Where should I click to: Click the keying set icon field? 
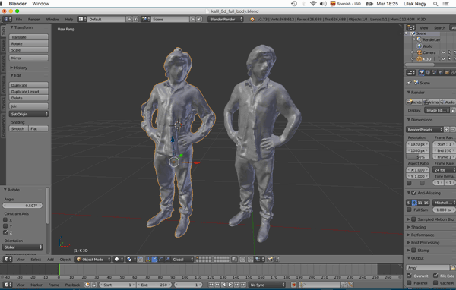pyautogui.click(x=320, y=285)
